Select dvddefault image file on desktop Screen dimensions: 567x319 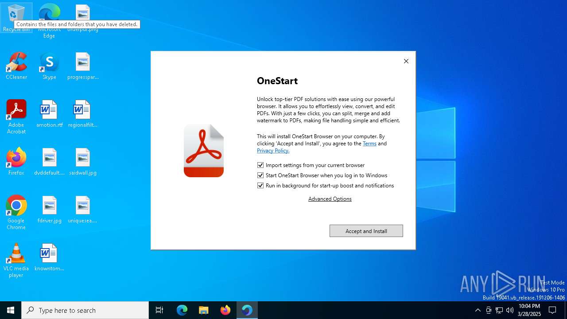coord(49,162)
